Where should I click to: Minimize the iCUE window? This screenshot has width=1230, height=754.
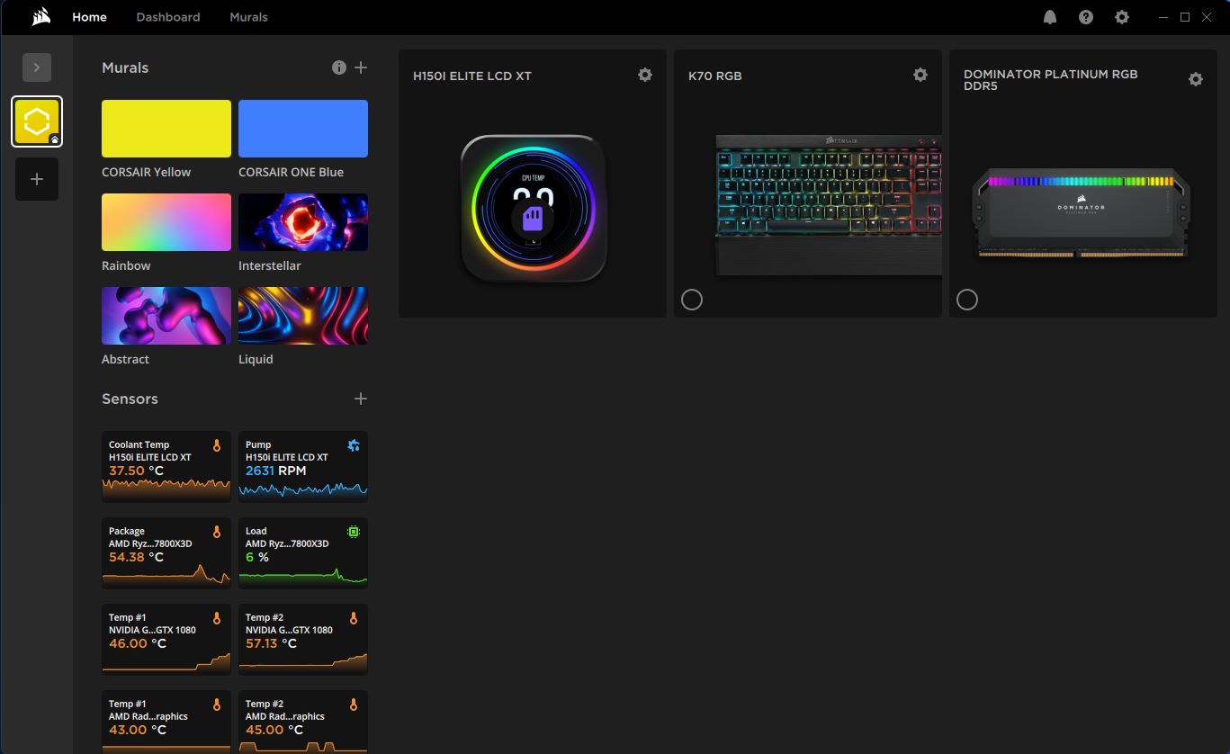click(x=1162, y=17)
